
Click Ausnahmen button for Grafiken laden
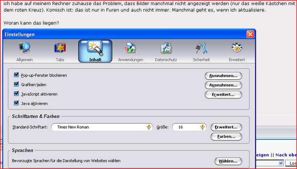coord(223,85)
